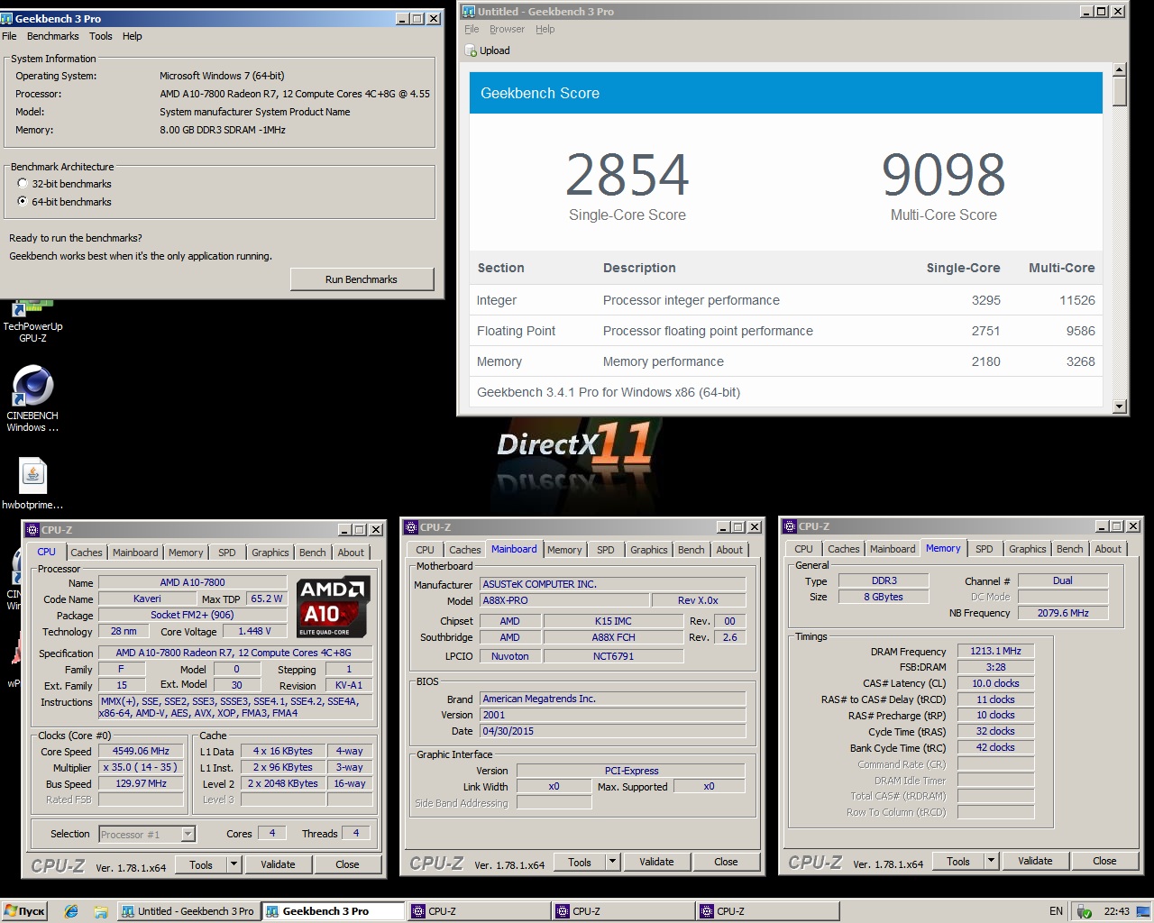Click the Multiplier value x 35.0
The width and height of the screenshot is (1154, 923).
pyautogui.click(x=142, y=767)
